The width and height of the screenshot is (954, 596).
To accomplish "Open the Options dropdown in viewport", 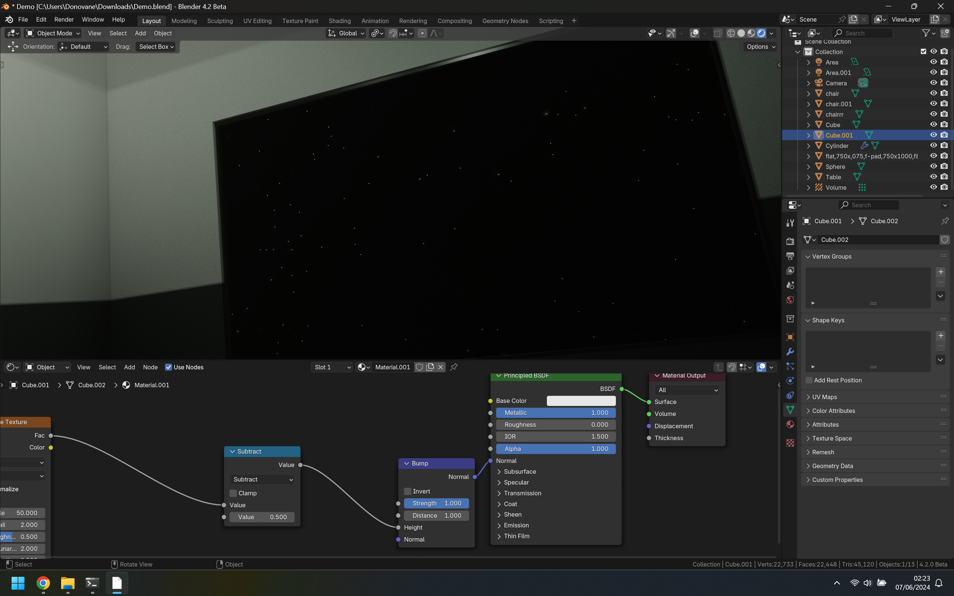I will [761, 47].
